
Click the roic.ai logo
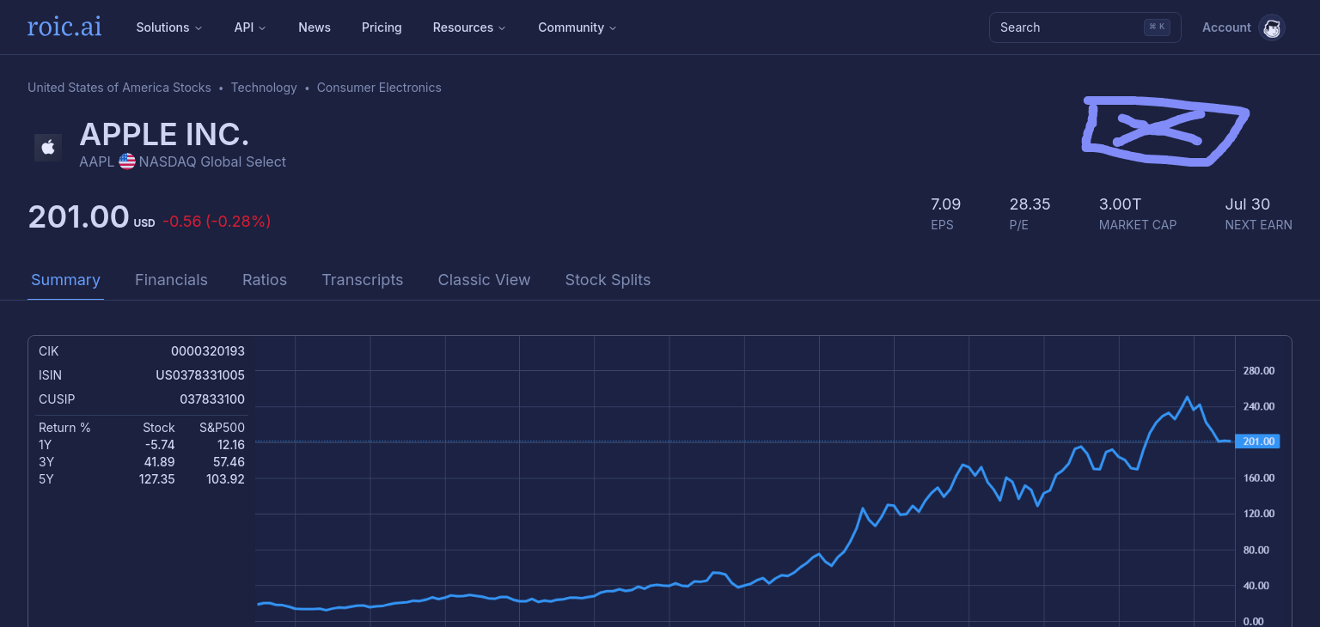pos(64,27)
